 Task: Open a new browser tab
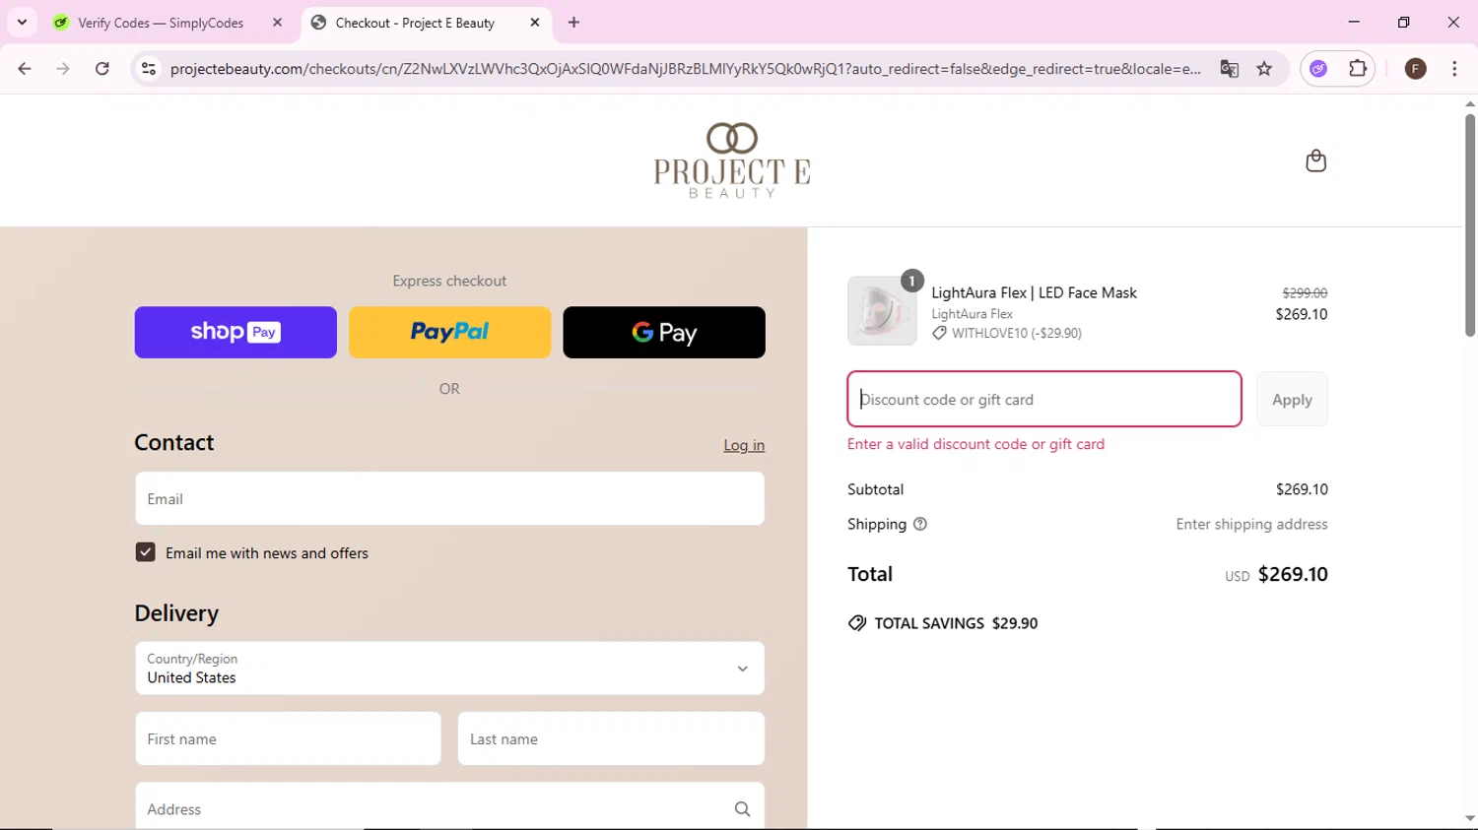click(574, 23)
